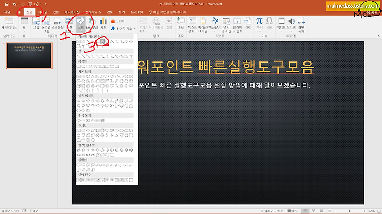Image resolution: width=382 pixels, height=214 pixels.
Task: Open the Foxit PDF tab
Action: (x=137, y=12)
